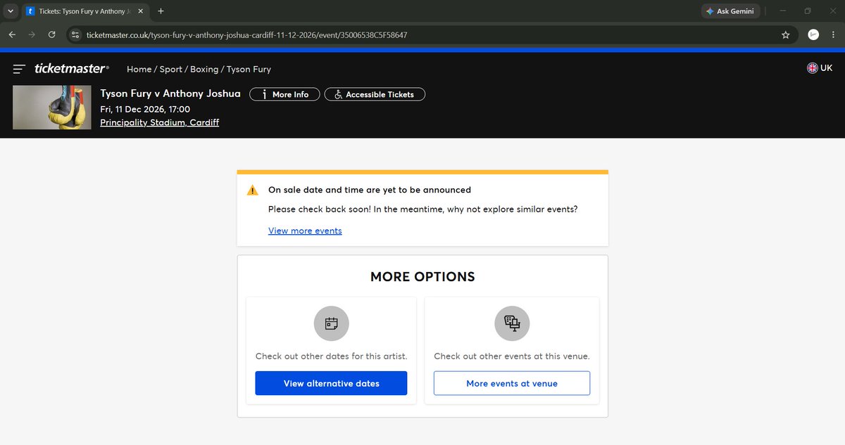Reload the page
Viewport: 845px width, 445px height.
tap(51, 34)
